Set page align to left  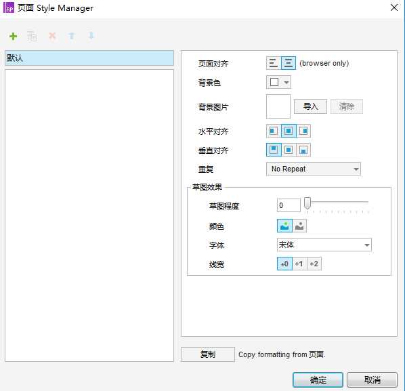click(274, 63)
